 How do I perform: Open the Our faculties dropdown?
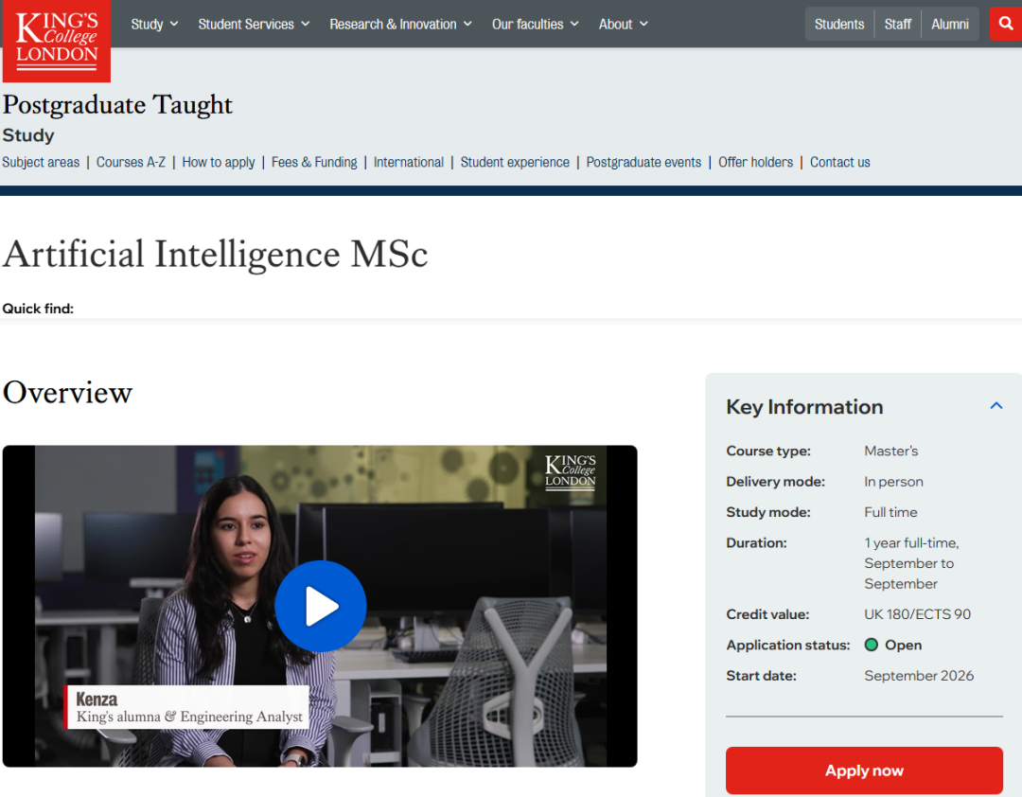[535, 24]
